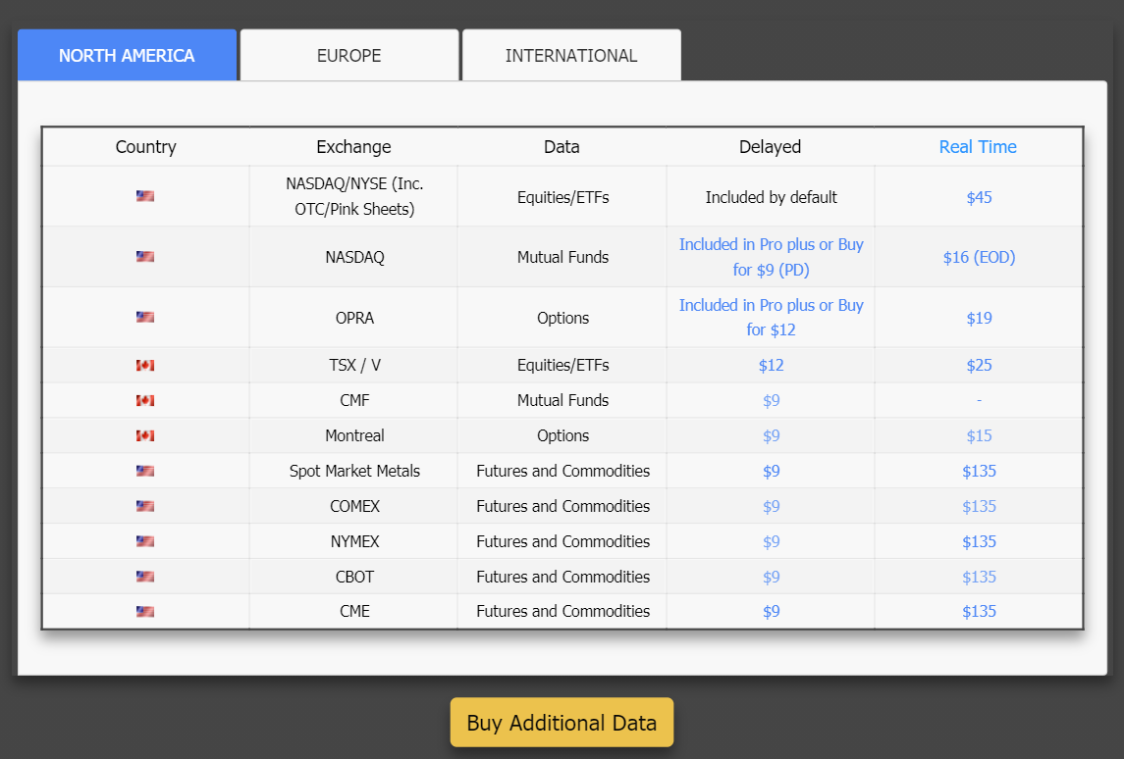Click the US flag in the Spot Market Metals row
The height and width of the screenshot is (759, 1124).
coord(145,470)
